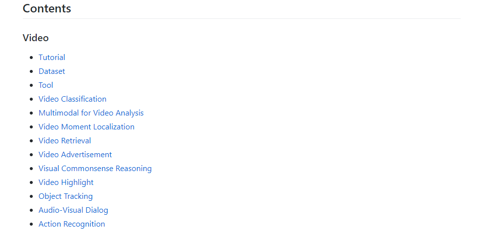Select the Audio-Visual Dialog link

(x=73, y=210)
